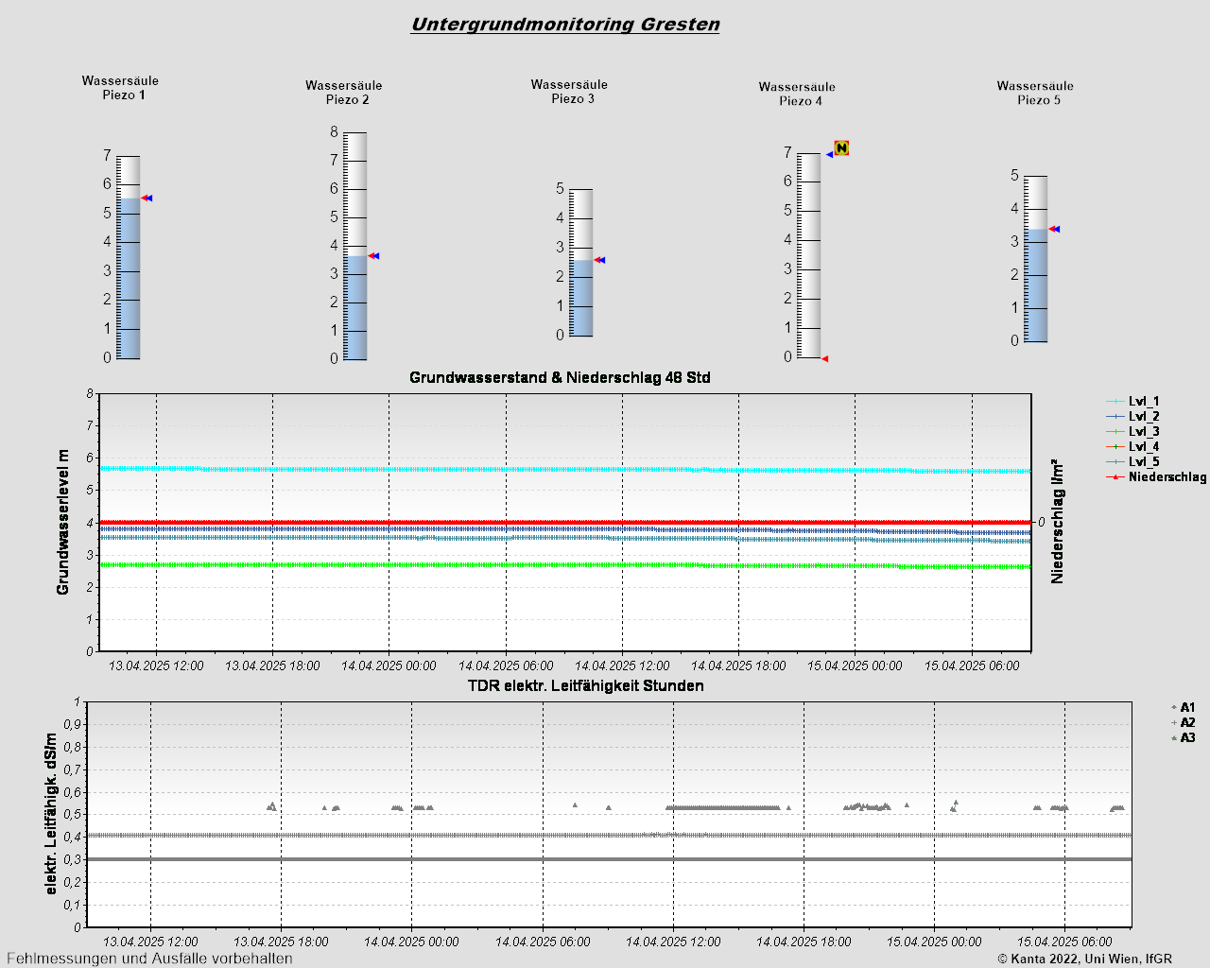Click the Kanta 2022 Uni Wien copyright text

1084,959
